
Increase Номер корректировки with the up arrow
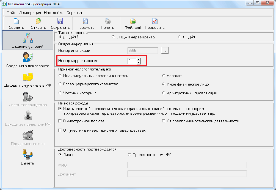point(139,59)
